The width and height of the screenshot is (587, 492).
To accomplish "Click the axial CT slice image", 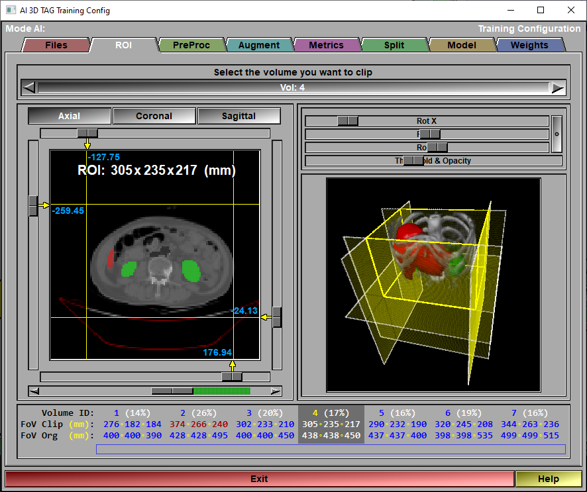I will [155, 255].
